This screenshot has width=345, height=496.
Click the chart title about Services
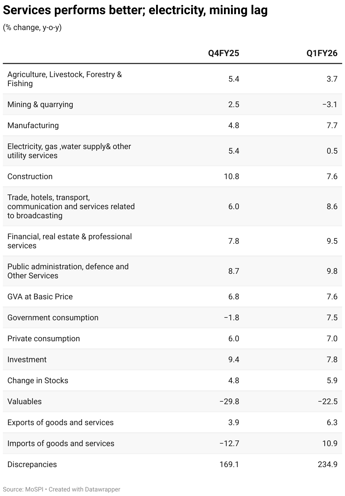(135, 10)
